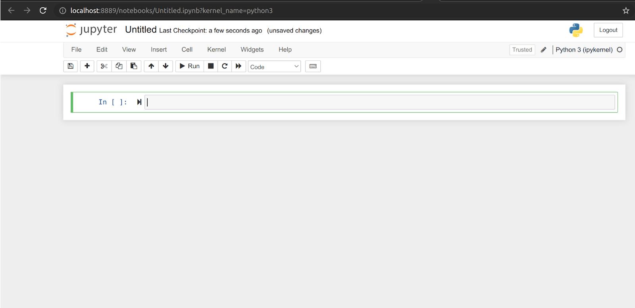Open the Widgets menu
This screenshot has width=635, height=308.
[252, 50]
